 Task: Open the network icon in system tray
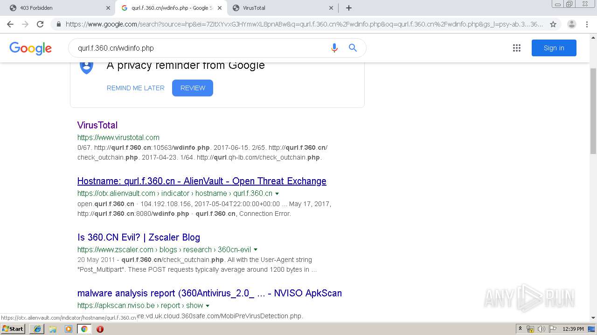pyautogui.click(x=531, y=329)
